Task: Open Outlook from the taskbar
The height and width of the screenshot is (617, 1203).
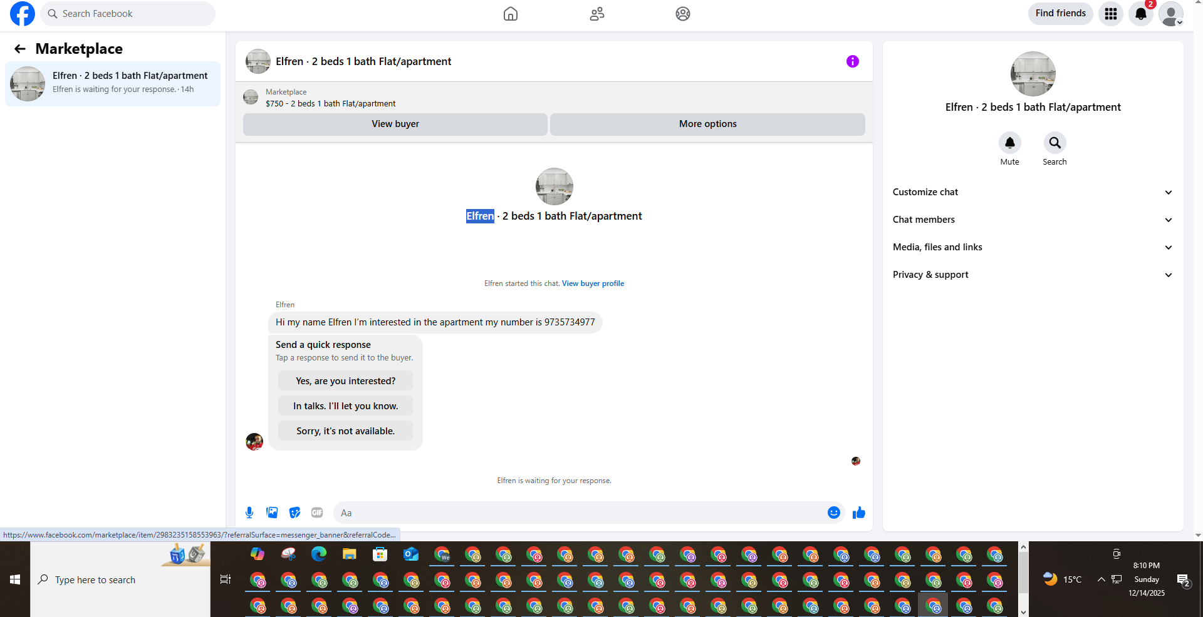Action: pos(411,554)
